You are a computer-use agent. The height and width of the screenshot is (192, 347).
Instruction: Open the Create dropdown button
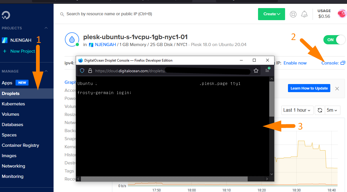click(x=272, y=14)
